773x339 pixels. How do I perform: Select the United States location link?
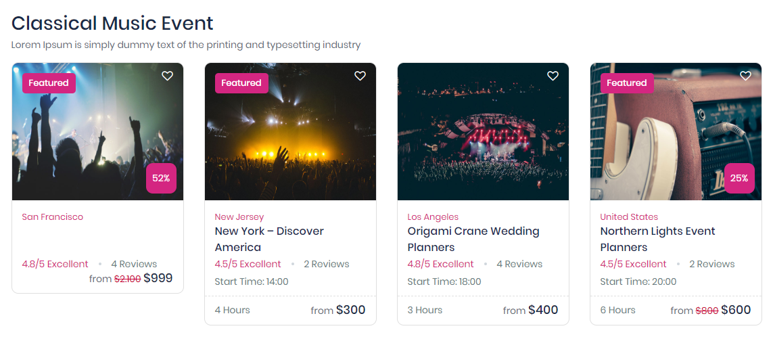point(629,217)
